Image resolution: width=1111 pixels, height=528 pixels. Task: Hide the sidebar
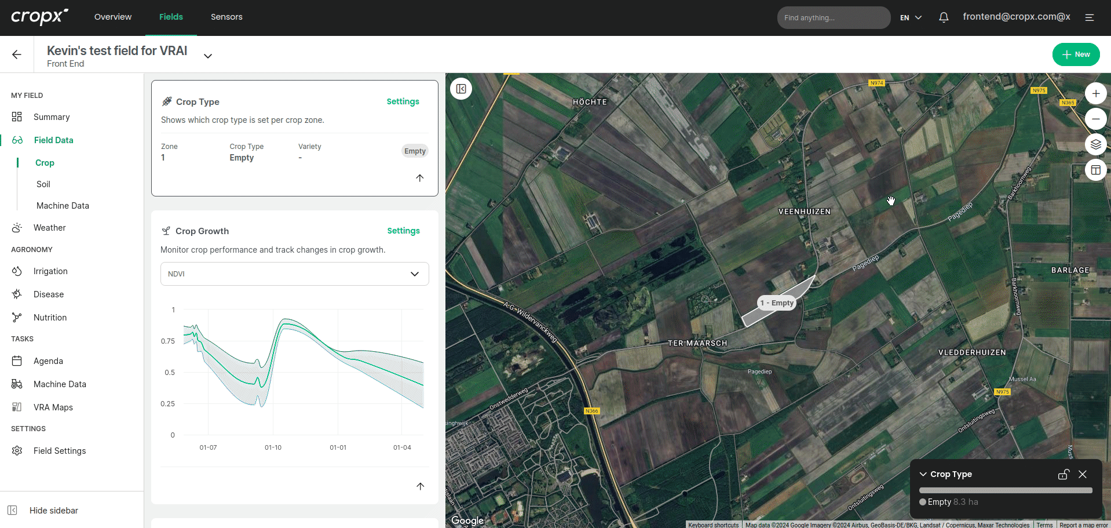(x=53, y=510)
